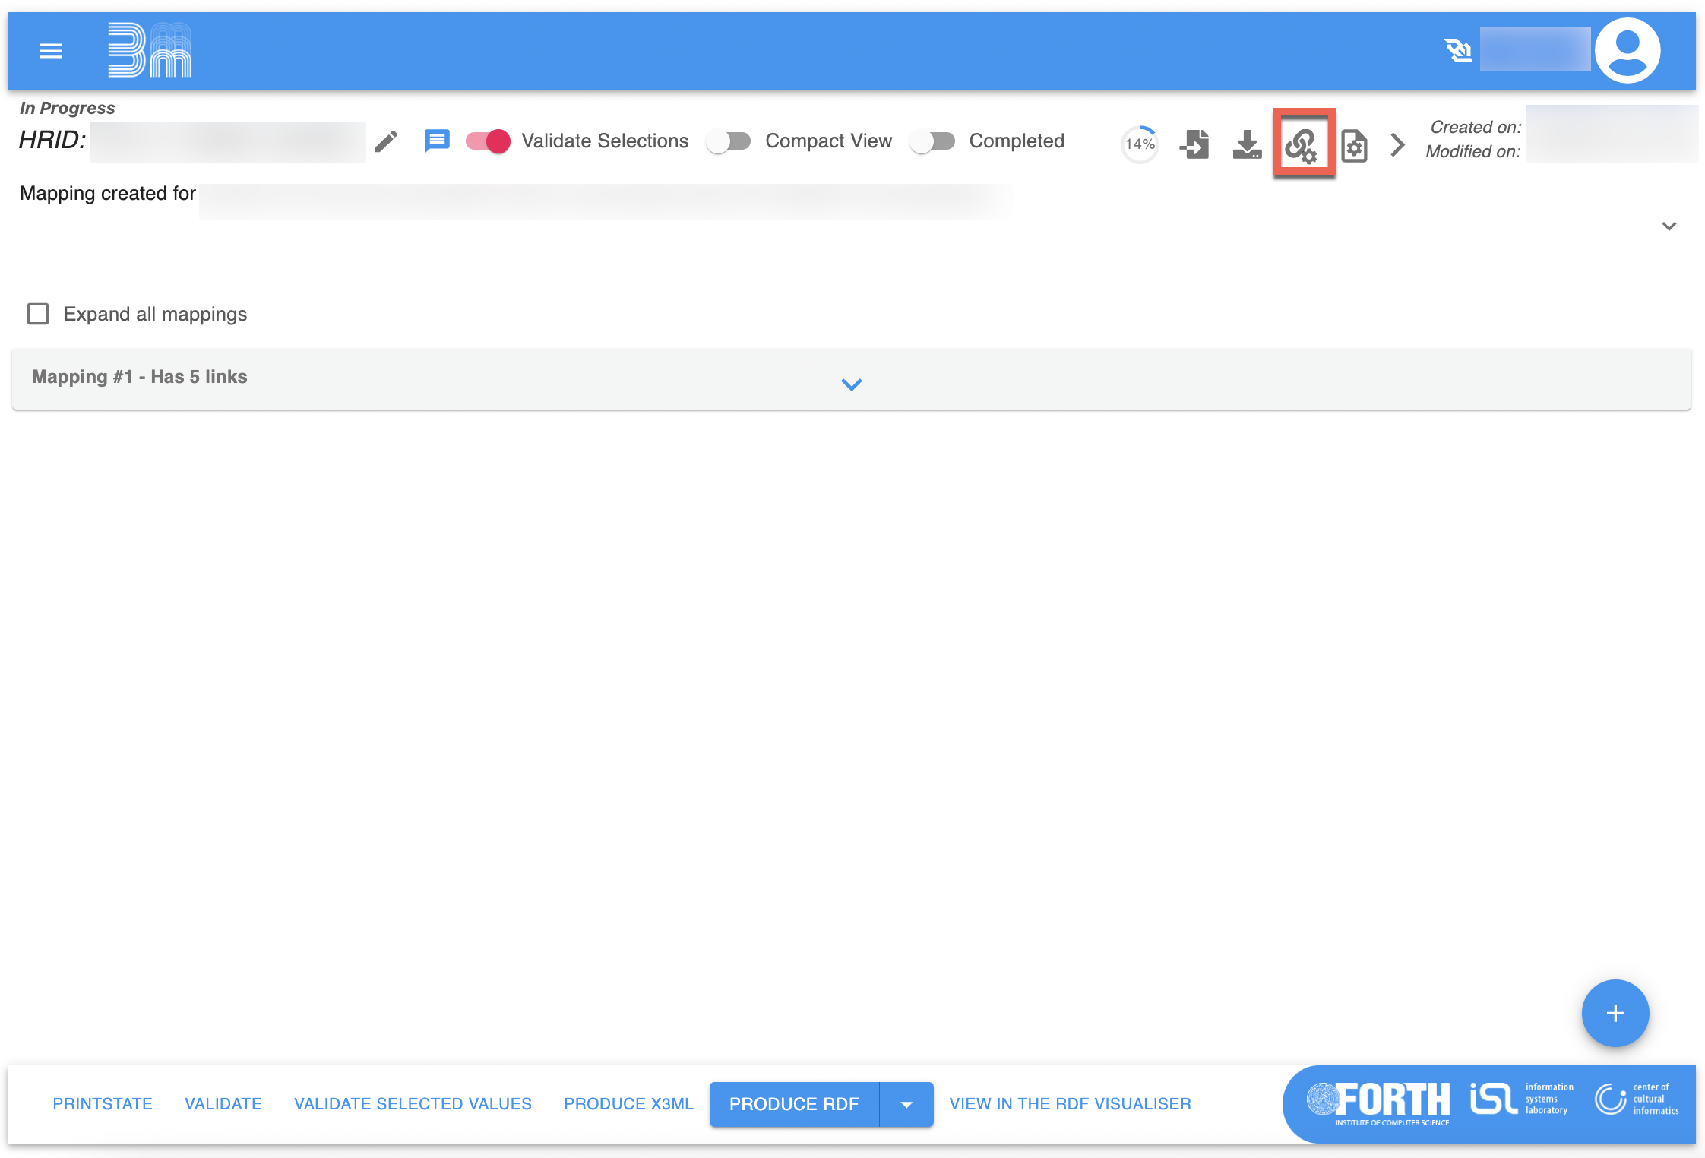
Task: Check the Expand all mappings checkbox
Action: coord(38,314)
